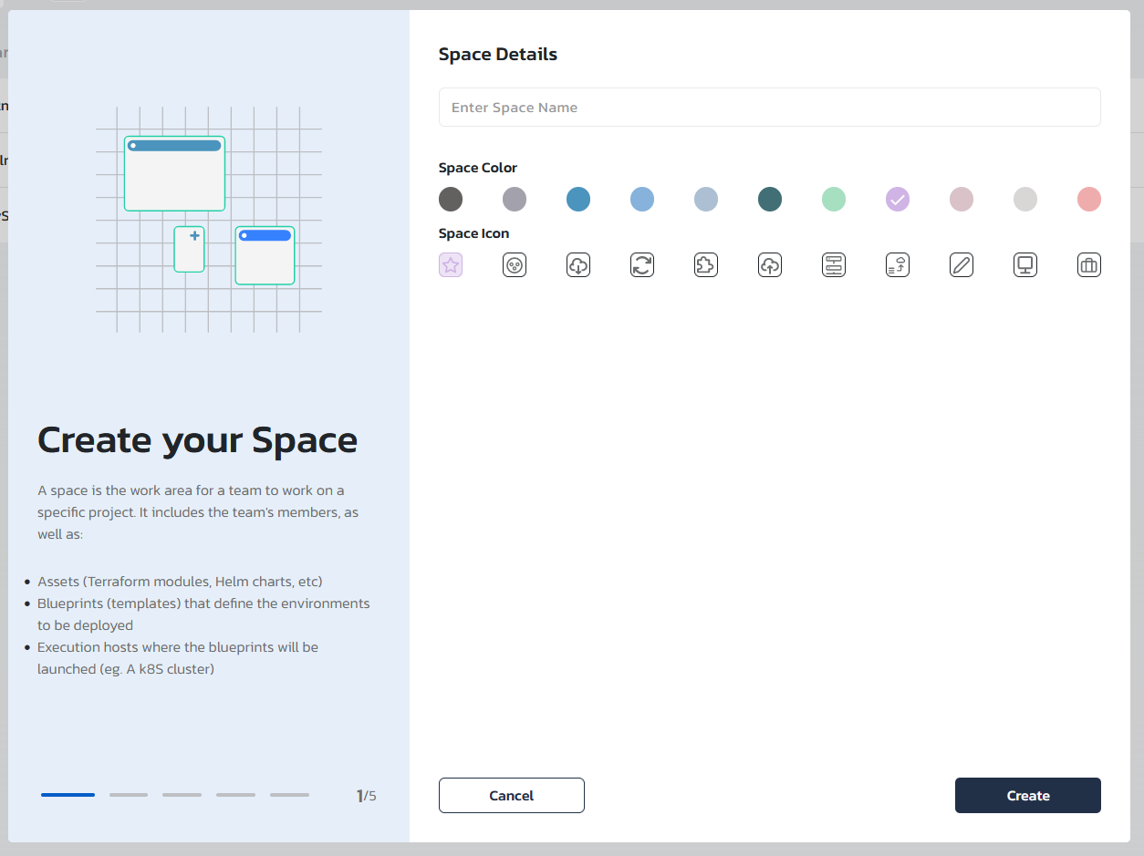
Task: Click the Enter Space Name field
Action: (769, 107)
